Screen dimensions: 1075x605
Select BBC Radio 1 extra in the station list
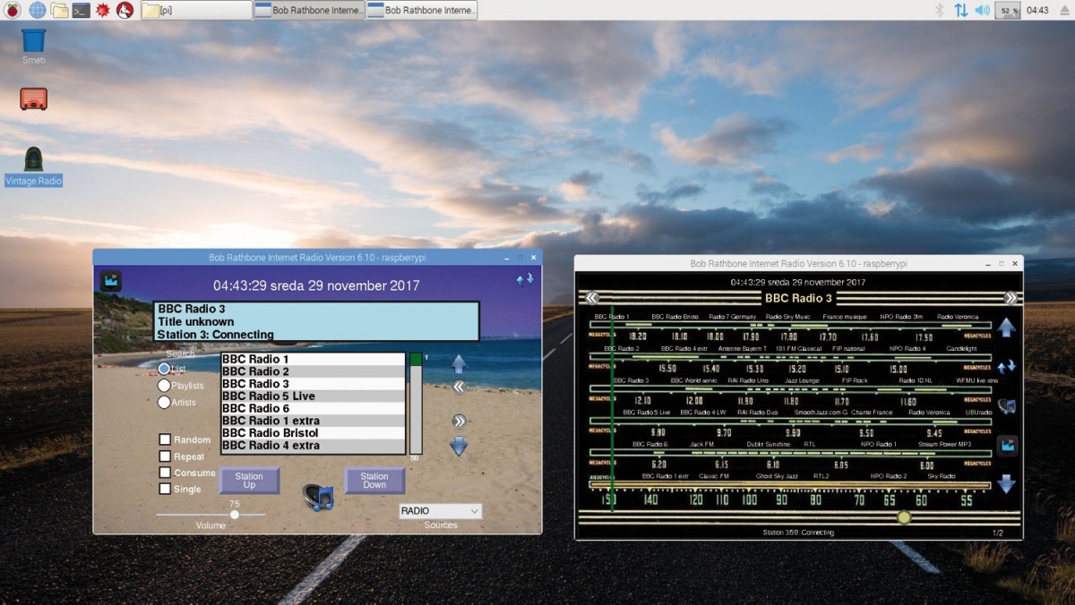coord(314,421)
